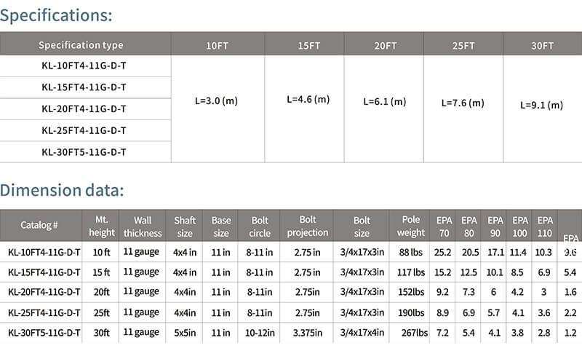582x351 pixels.
Task: Click KL-30FT5-11G-D-T in Specification type list
Action: click(x=84, y=152)
